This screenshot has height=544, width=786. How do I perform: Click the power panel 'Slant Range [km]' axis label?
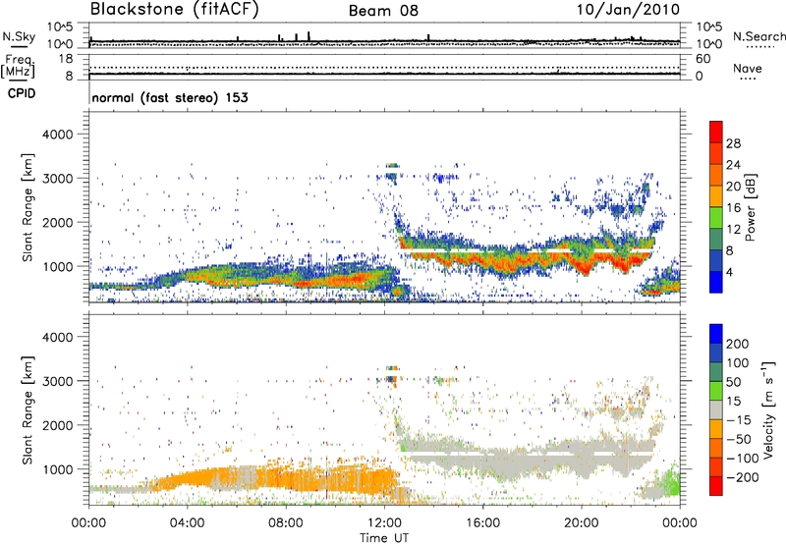(28, 207)
